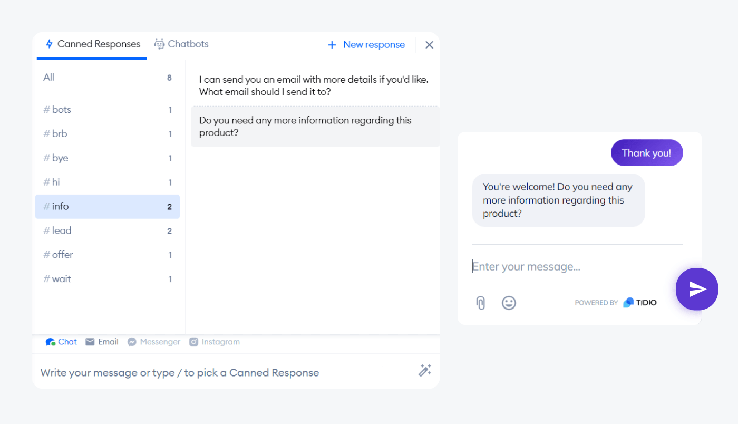738x424 pixels.
Task: Click the Tidio logo icon
Action: click(x=628, y=303)
